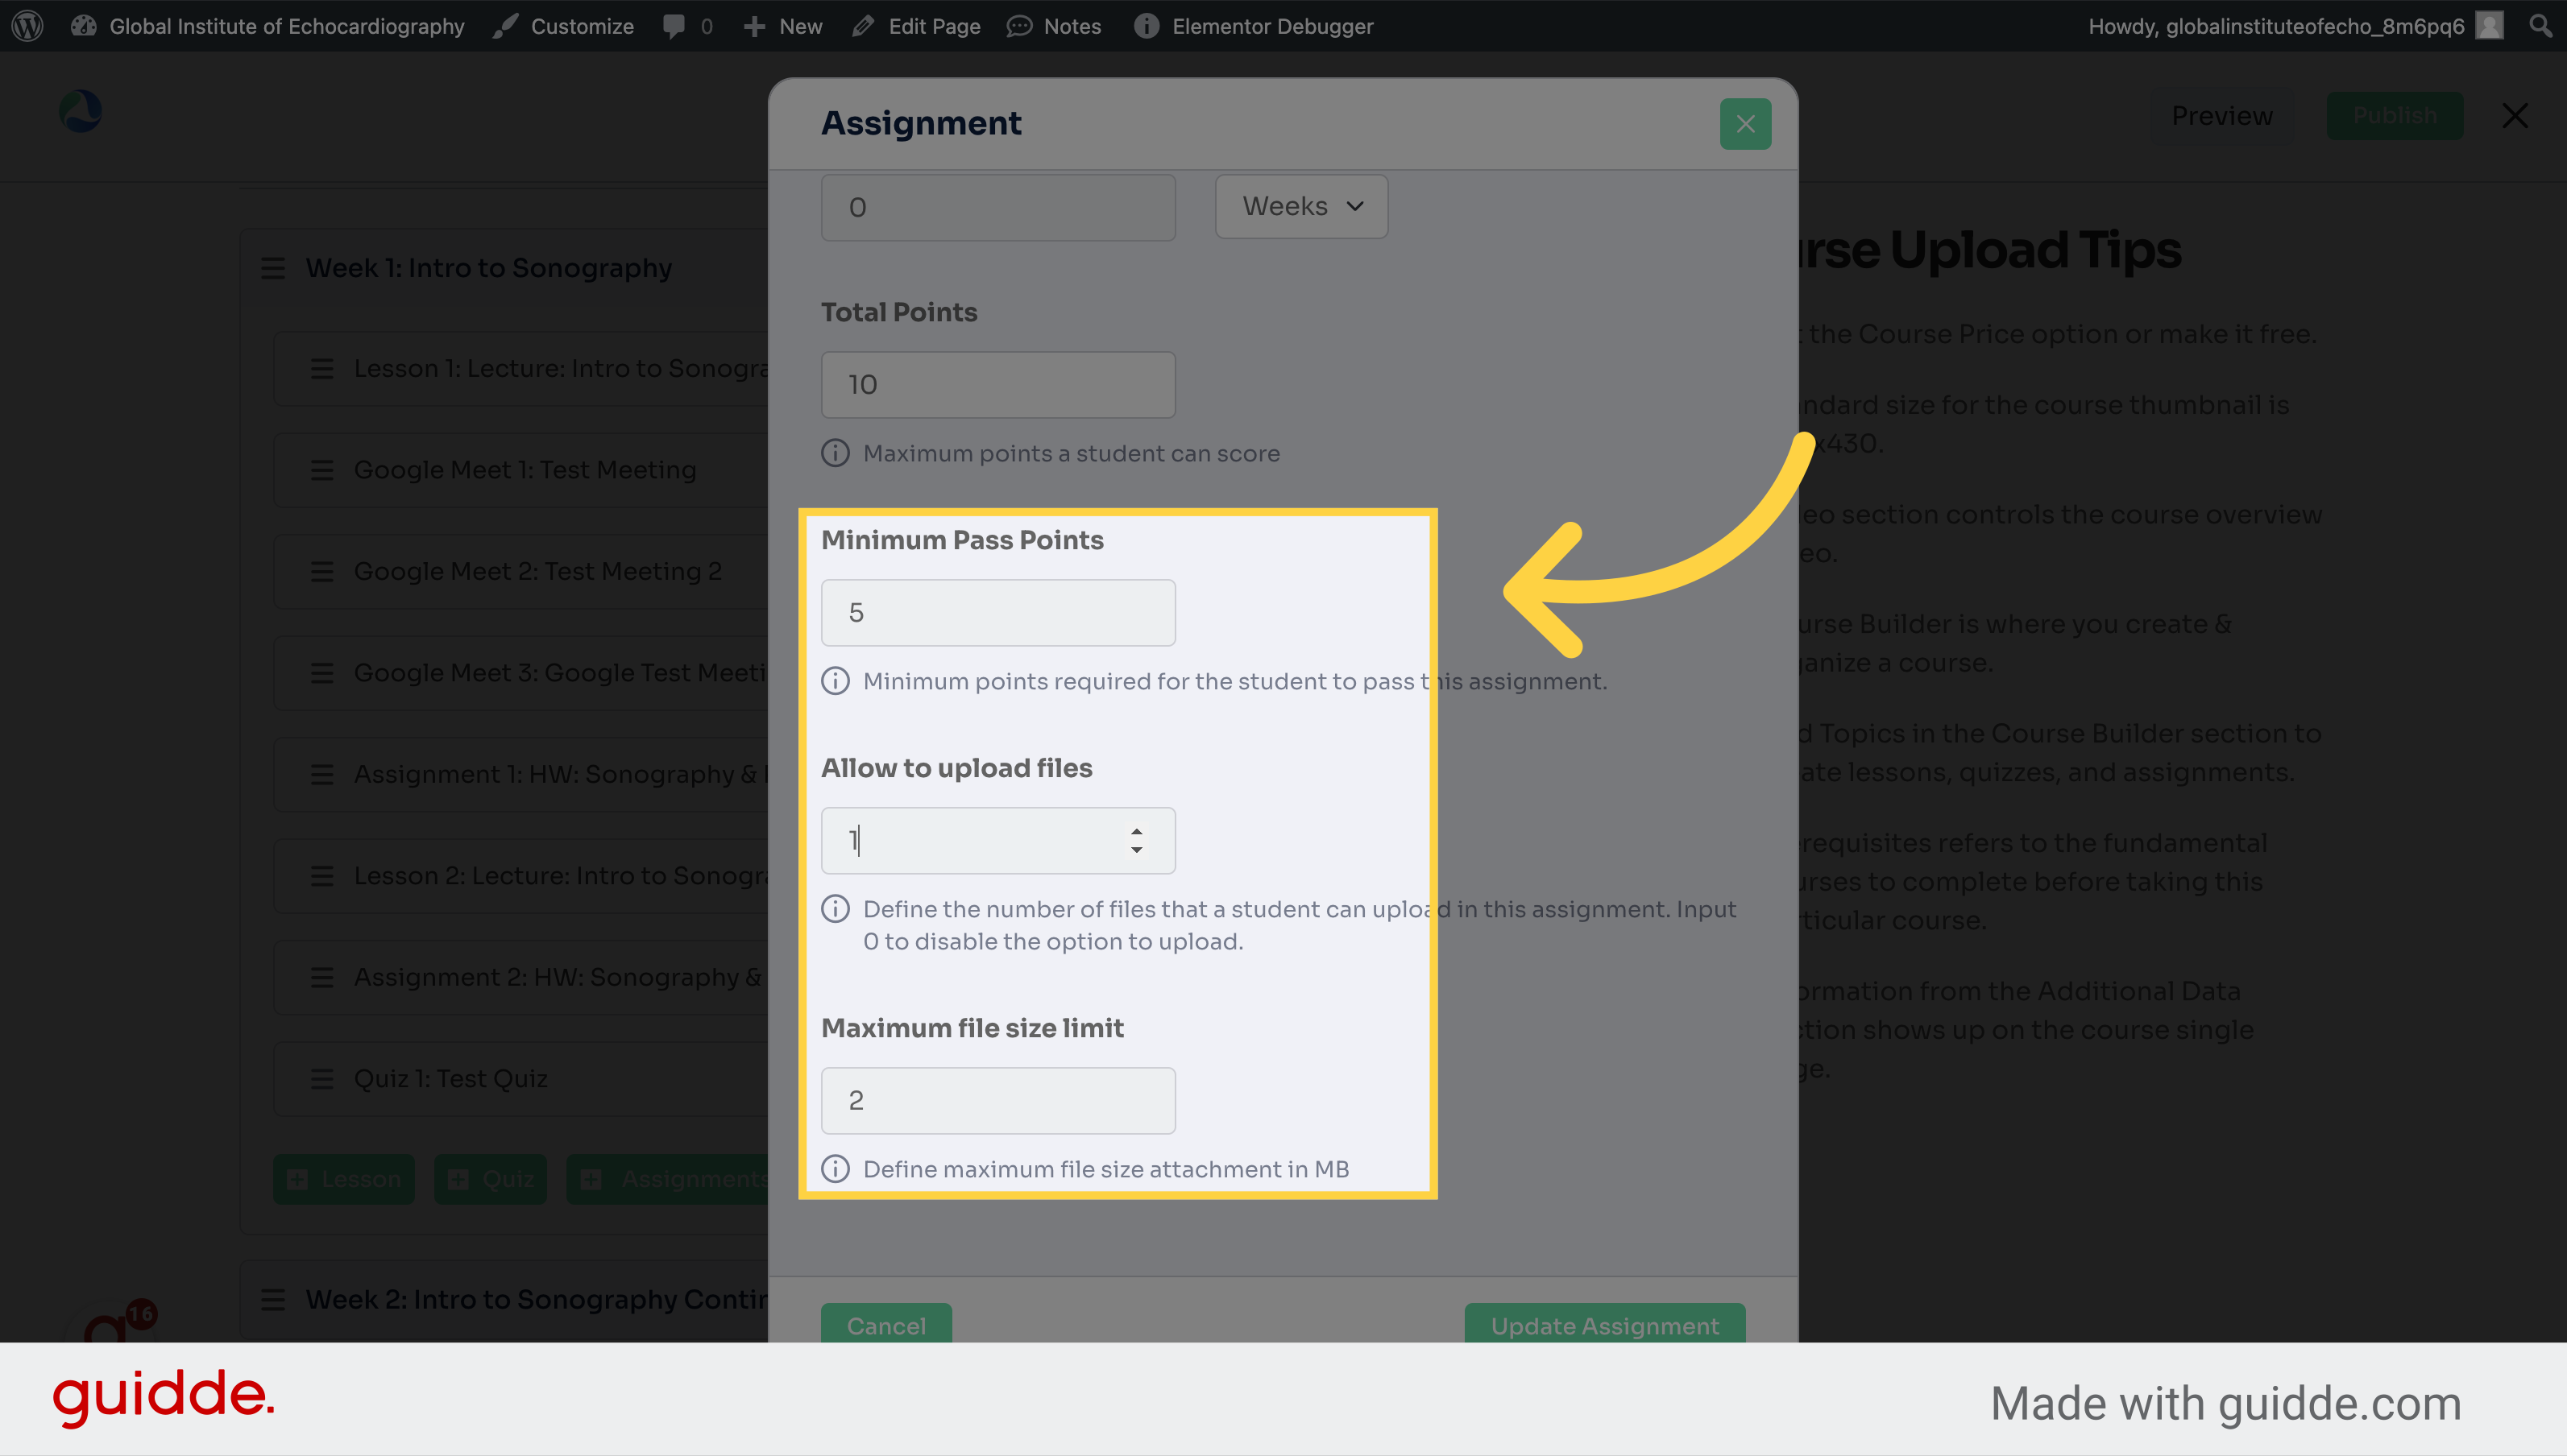The width and height of the screenshot is (2567, 1456).
Task: Click info icon beside Maximum points hint
Action: 836,453
